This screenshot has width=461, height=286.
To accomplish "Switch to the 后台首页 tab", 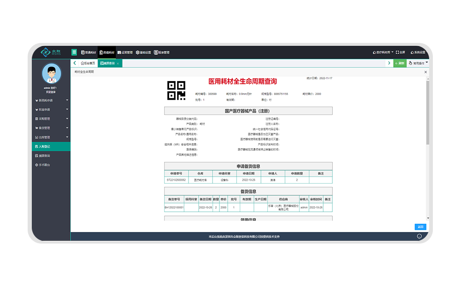I will (x=88, y=63).
